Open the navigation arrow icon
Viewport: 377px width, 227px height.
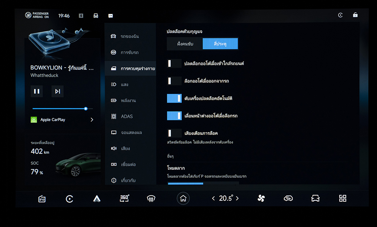(97, 199)
